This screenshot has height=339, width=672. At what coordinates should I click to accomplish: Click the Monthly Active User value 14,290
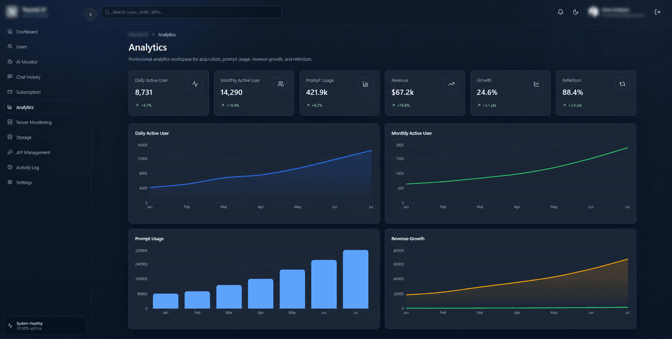click(x=231, y=92)
